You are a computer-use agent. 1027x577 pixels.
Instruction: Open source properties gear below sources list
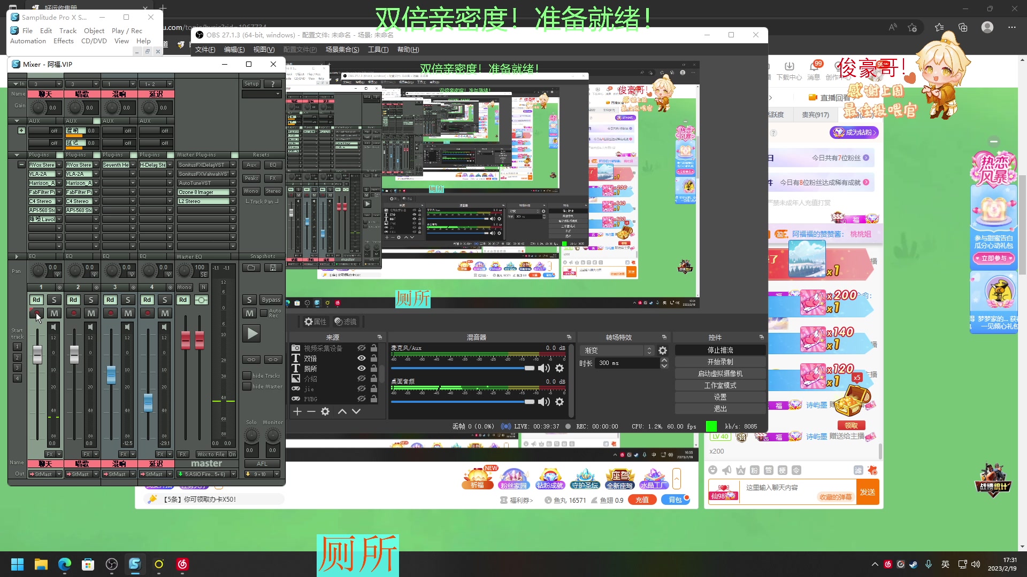tap(325, 411)
